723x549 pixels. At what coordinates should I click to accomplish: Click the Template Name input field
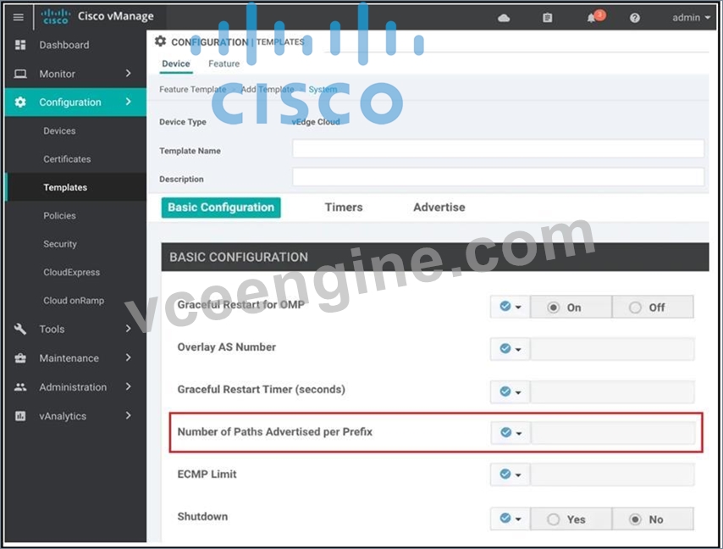[498, 149]
